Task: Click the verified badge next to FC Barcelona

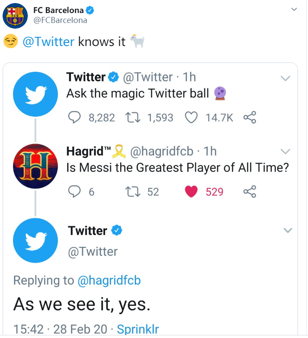Action: pos(90,10)
